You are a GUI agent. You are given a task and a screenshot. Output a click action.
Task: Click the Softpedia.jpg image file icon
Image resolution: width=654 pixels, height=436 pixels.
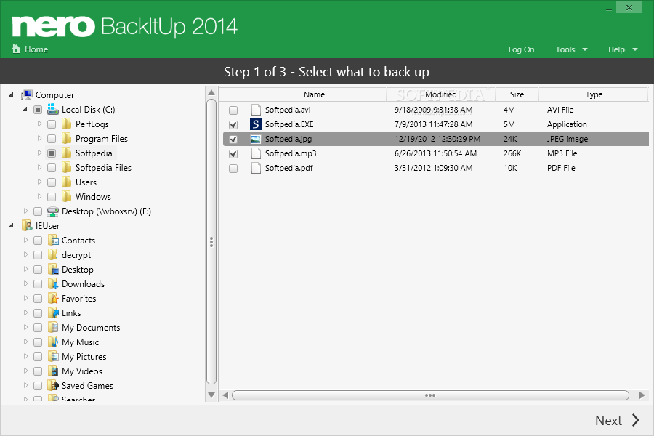(256, 139)
